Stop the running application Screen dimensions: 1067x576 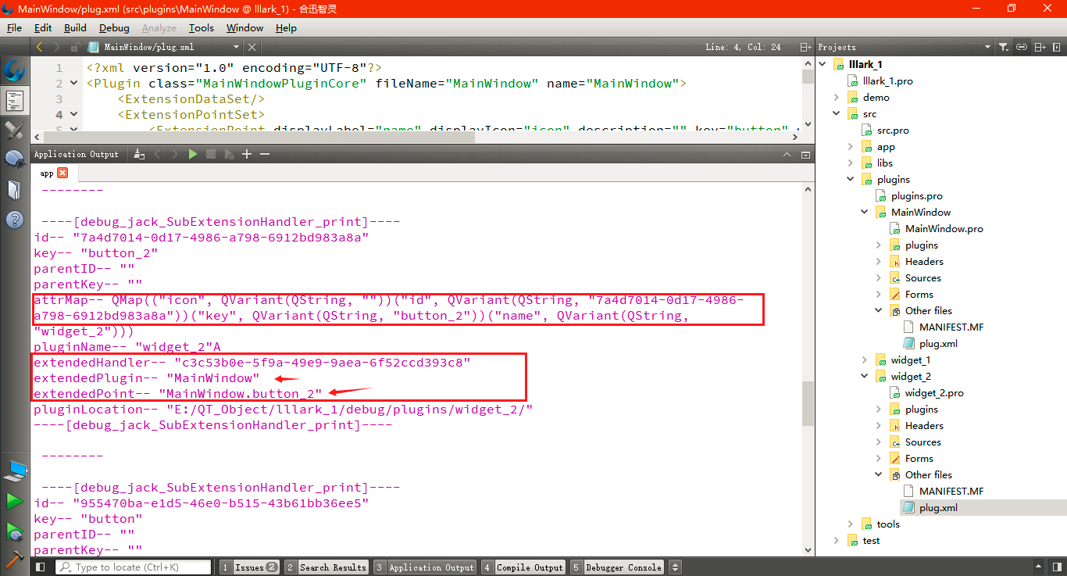click(209, 154)
